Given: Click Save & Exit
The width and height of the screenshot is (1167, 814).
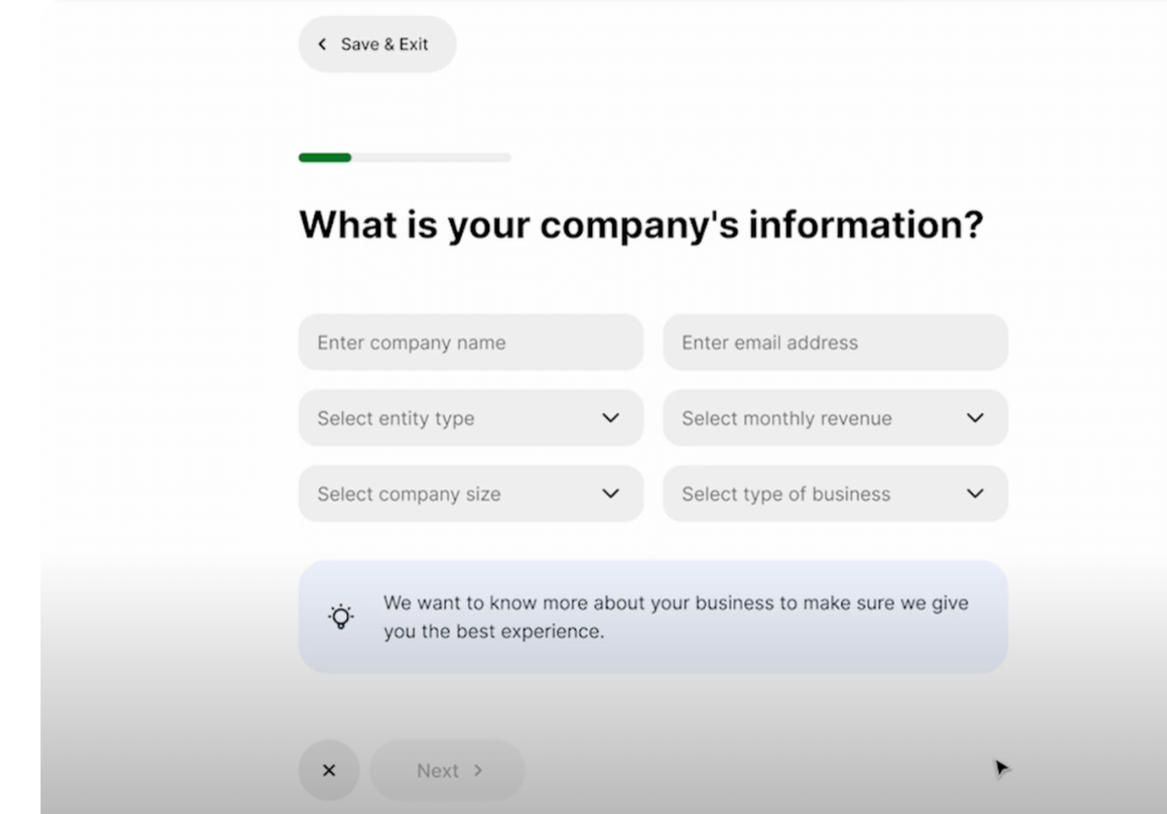Looking at the screenshot, I should [377, 44].
